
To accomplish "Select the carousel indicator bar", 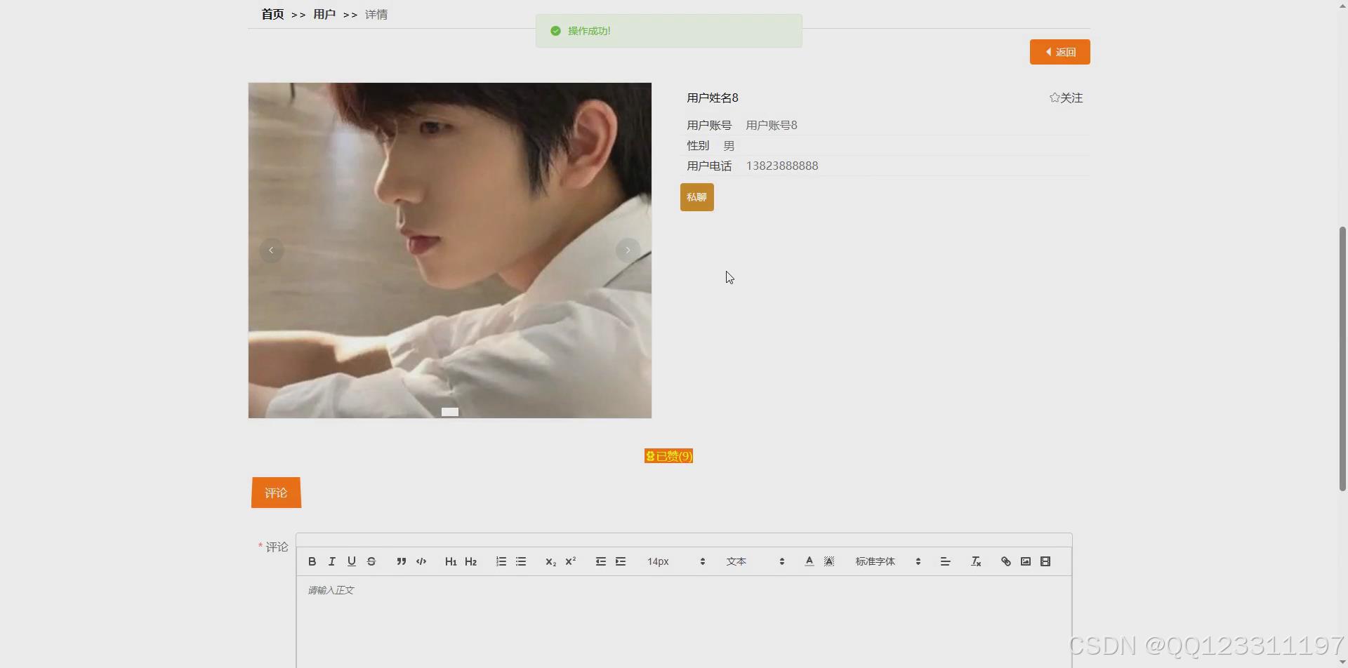I will (450, 412).
